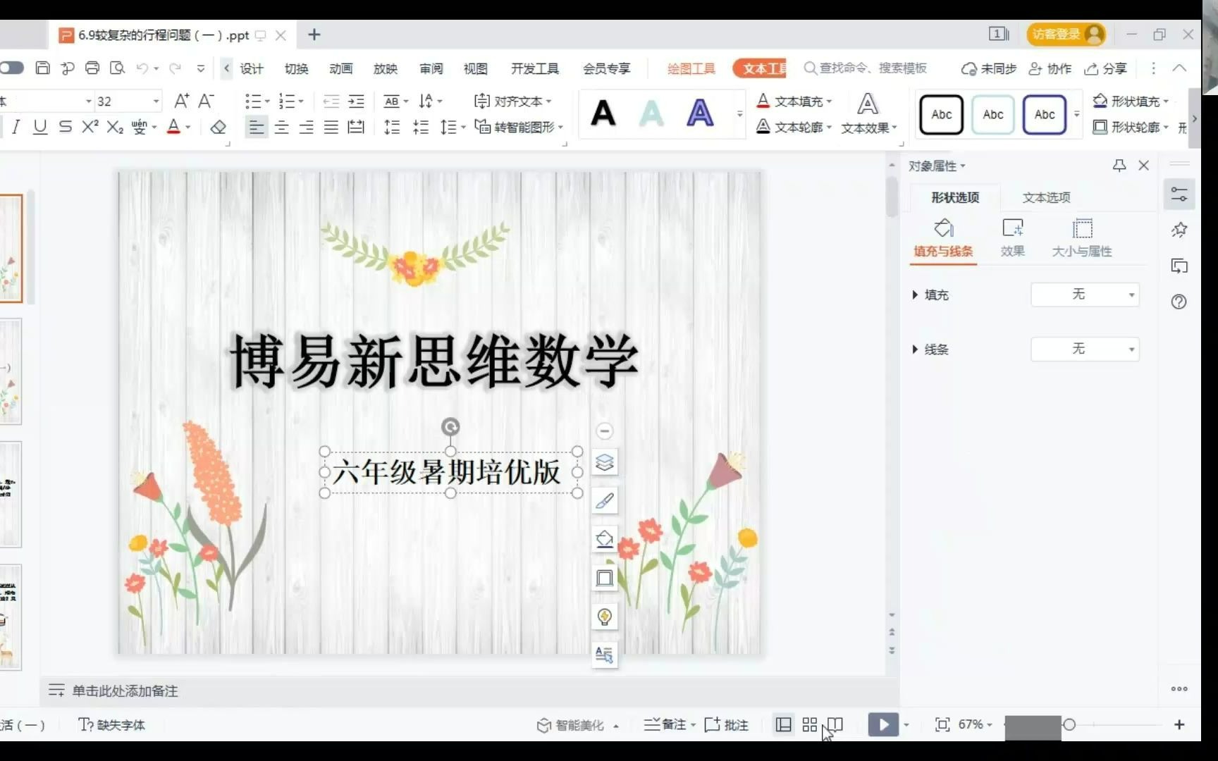Open 转智能图形 dropdown
This screenshot has height=761, width=1218.
tap(519, 128)
